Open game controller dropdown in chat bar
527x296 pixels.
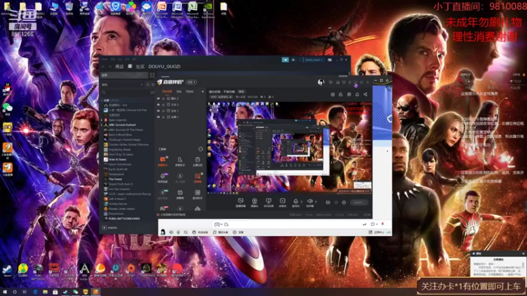pos(218,224)
